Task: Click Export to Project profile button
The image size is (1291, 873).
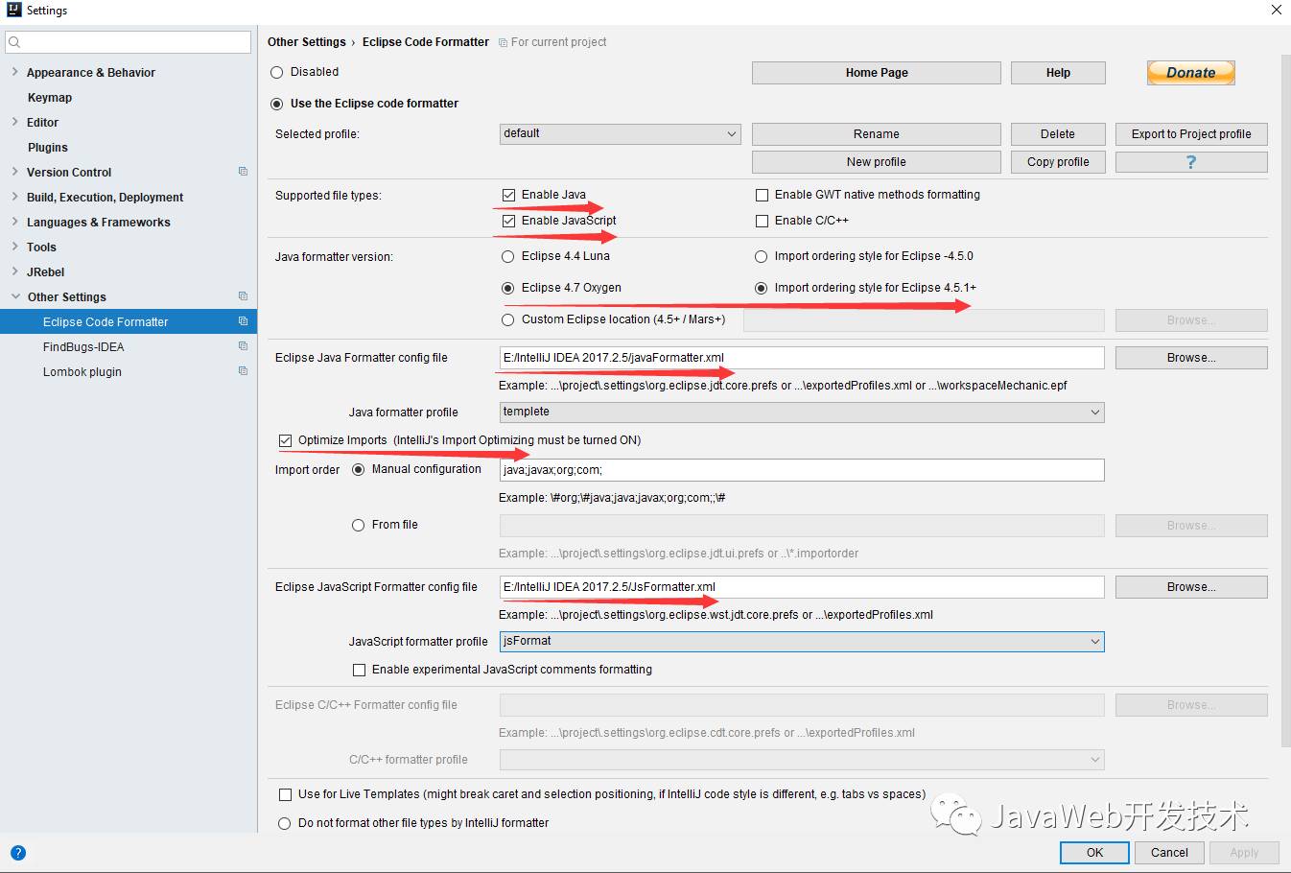Action: 1191,134
